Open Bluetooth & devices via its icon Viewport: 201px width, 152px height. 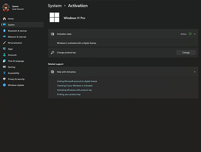4,31
